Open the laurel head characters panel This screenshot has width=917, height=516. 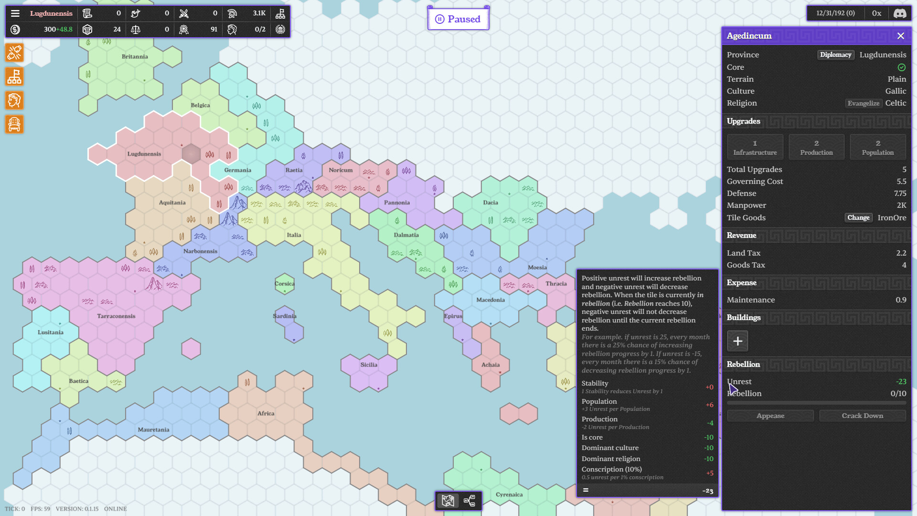click(14, 100)
